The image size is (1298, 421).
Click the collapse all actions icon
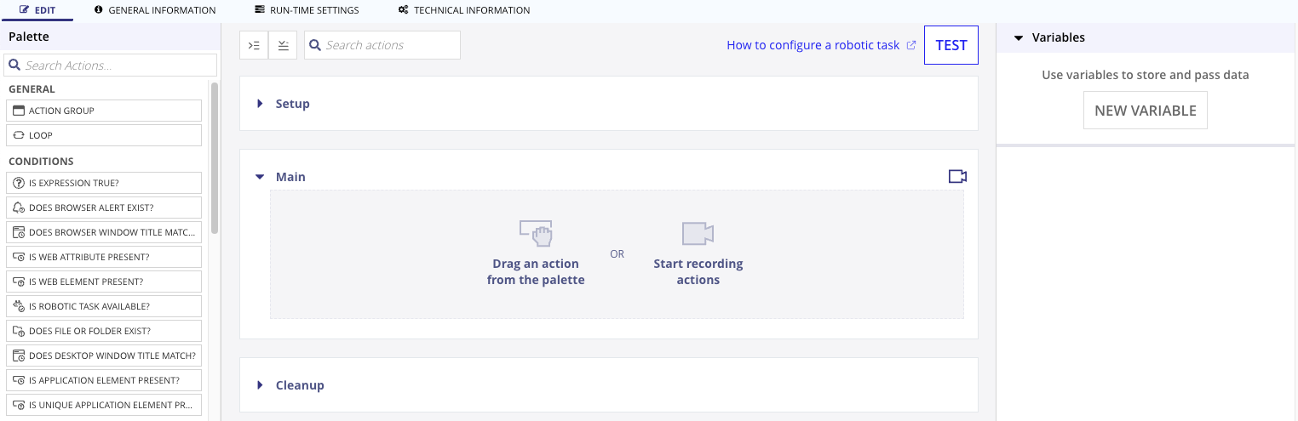point(283,46)
